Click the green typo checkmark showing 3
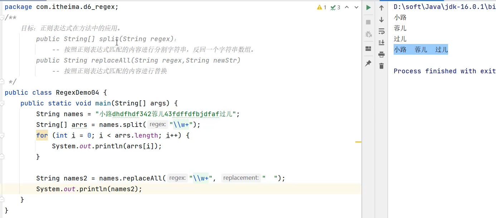 click(x=335, y=7)
